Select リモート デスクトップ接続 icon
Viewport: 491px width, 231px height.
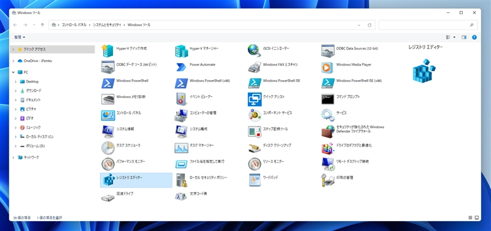328,164
